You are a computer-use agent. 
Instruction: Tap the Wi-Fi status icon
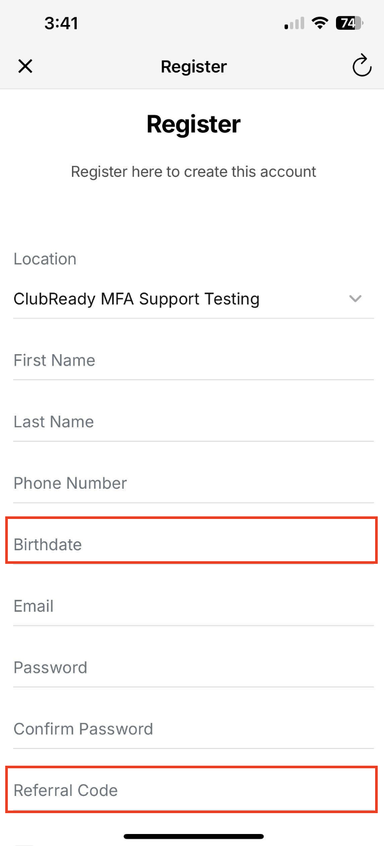[319, 23]
